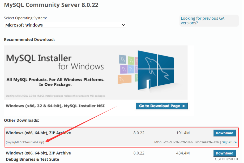
Task: Click version 8.0.22 in the 434.4M row
Action: click(139, 153)
